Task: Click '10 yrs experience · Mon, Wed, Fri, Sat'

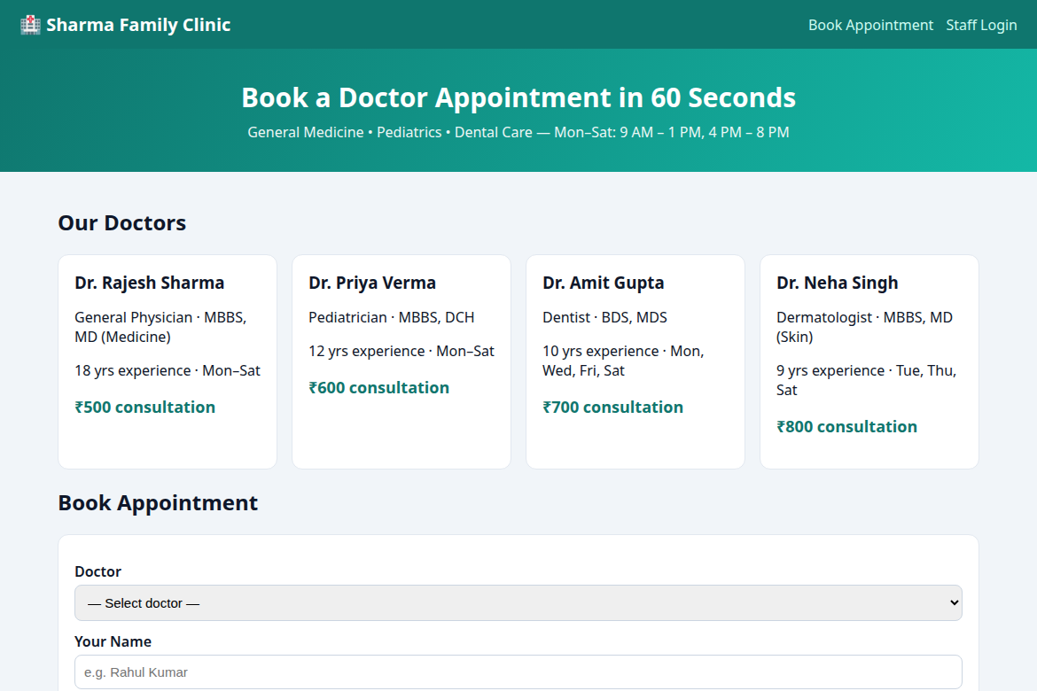Action: click(x=624, y=361)
